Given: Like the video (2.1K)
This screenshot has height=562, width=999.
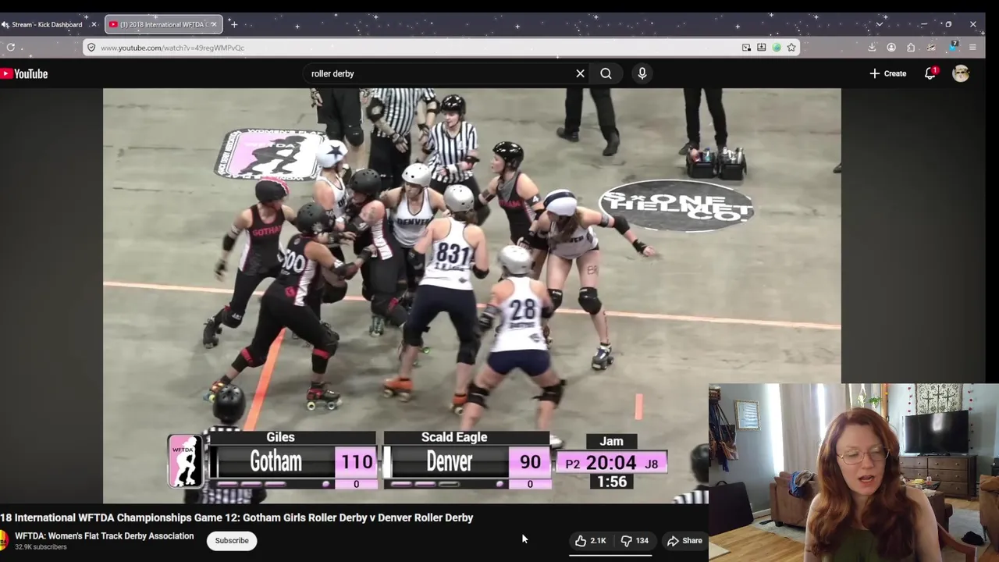Looking at the screenshot, I should pos(591,540).
